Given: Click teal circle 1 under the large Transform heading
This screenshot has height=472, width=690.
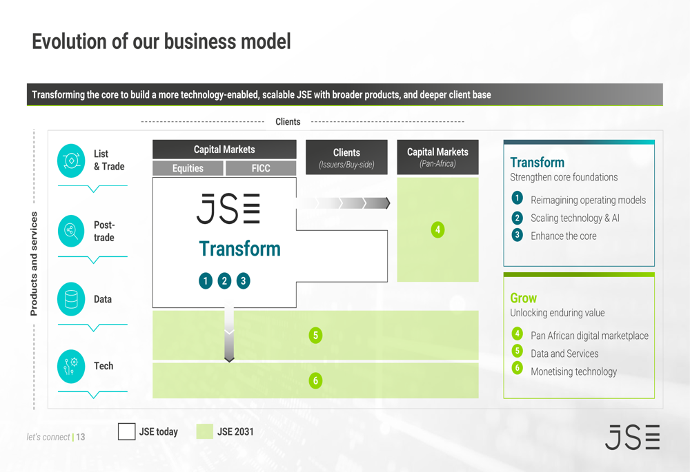Looking at the screenshot, I should (x=206, y=281).
